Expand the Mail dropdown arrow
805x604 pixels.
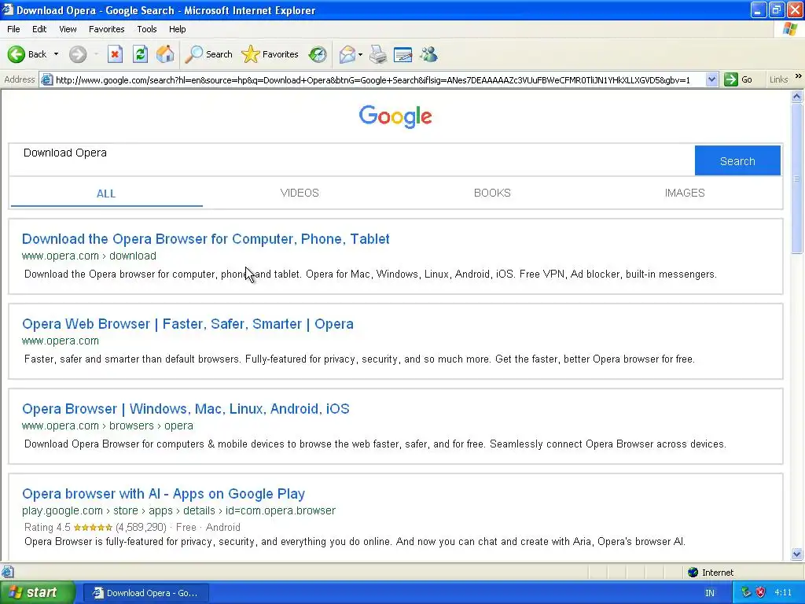pyautogui.click(x=360, y=54)
